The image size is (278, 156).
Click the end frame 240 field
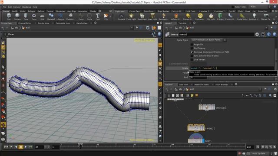click(x=250, y=147)
